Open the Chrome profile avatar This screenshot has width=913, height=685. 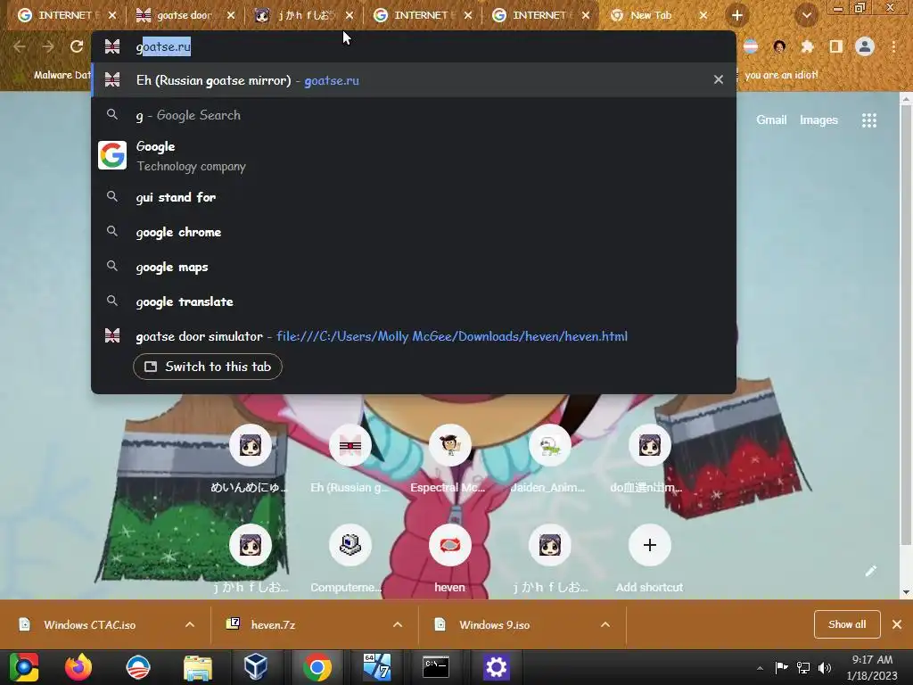(865, 46)
